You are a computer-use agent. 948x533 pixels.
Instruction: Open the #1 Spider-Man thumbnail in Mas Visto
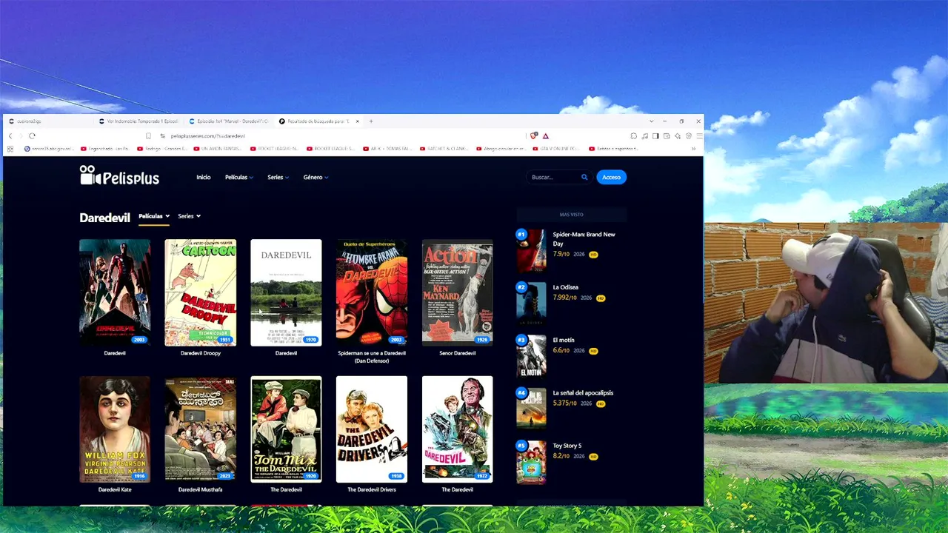tap(531, 251)
